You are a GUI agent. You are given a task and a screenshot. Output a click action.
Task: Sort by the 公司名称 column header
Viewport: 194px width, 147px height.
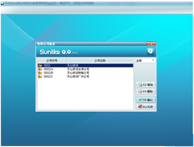pos(100,61)
